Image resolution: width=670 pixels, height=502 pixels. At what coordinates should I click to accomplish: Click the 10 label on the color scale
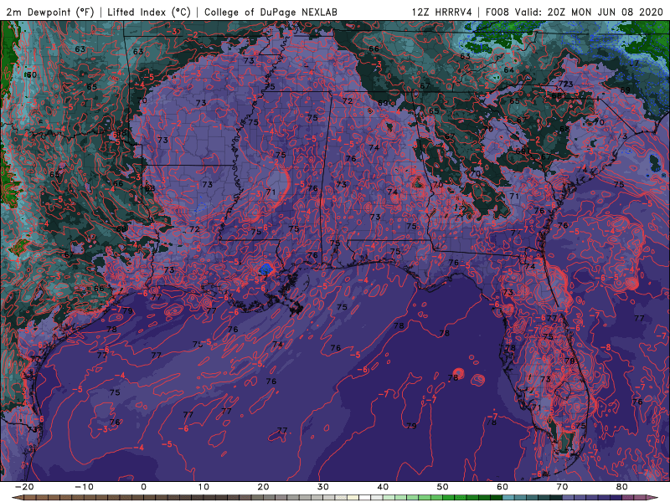point(204,487)
